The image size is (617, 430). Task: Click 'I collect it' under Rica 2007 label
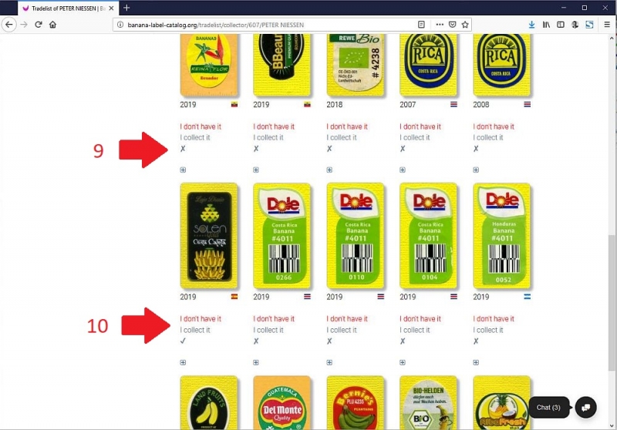(415, 138)
